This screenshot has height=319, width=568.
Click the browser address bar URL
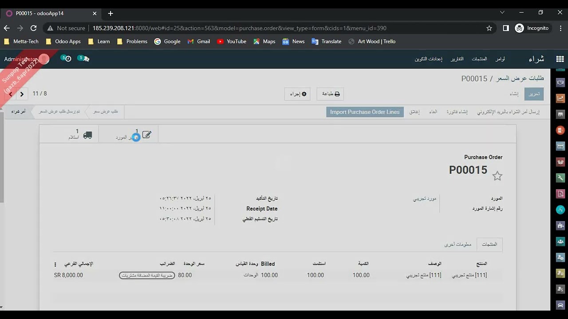[x=240, y=28]
